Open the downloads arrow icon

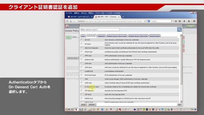pos(184,21)
